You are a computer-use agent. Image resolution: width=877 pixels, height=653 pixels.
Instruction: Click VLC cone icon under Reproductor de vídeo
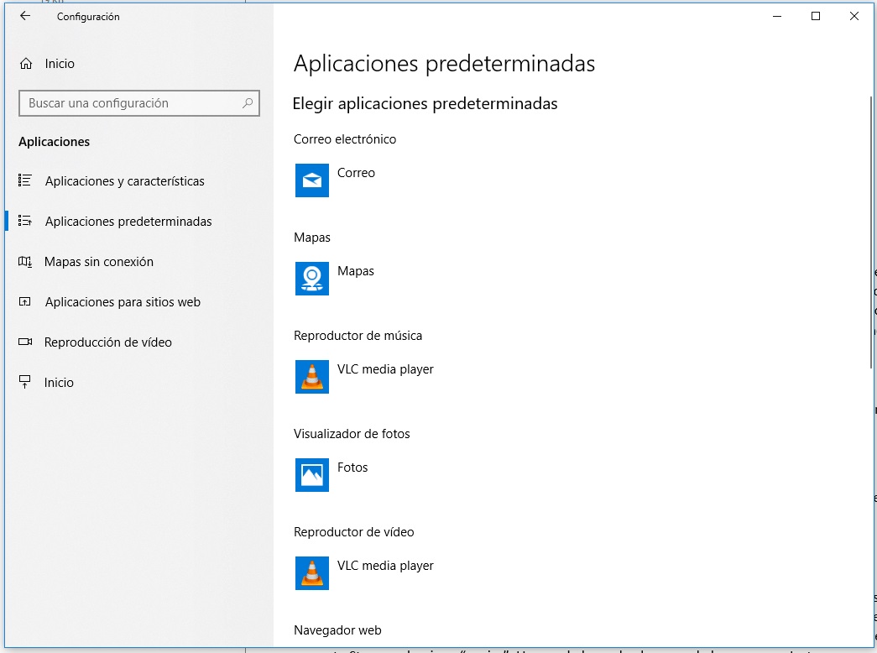(312, 573)
